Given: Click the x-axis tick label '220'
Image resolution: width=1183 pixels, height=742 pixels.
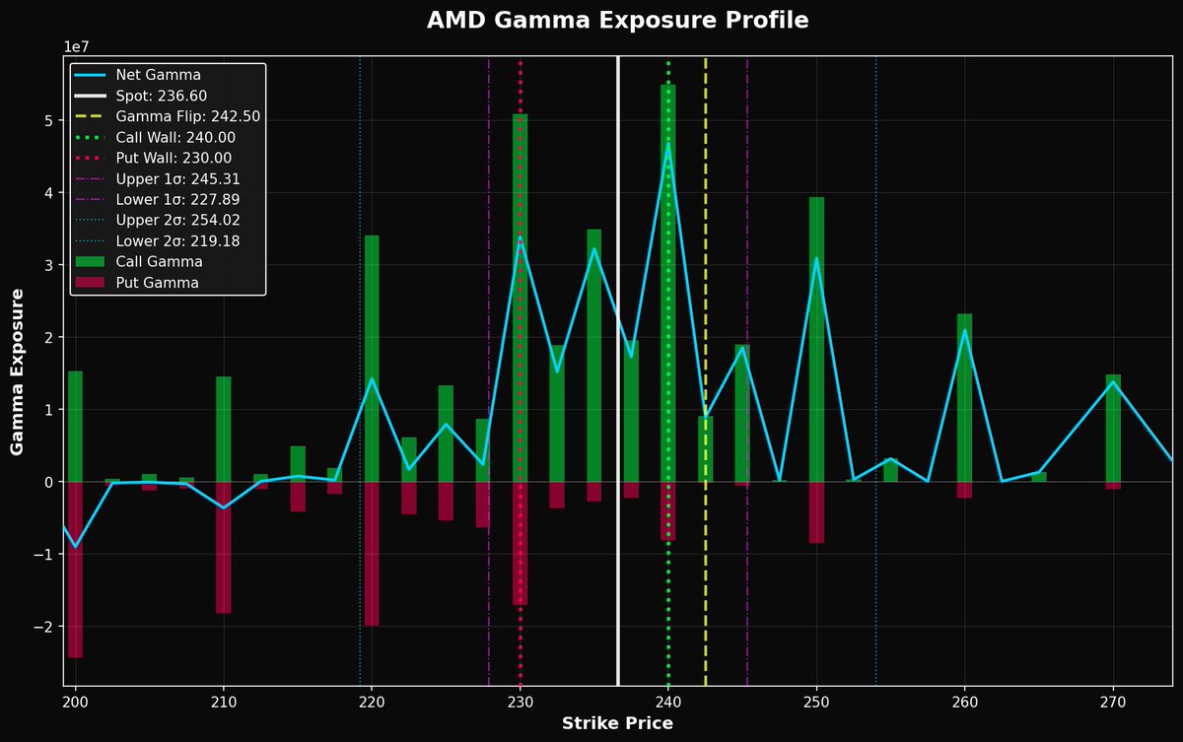Looking at the screenshot, I should tap(372, 703).
